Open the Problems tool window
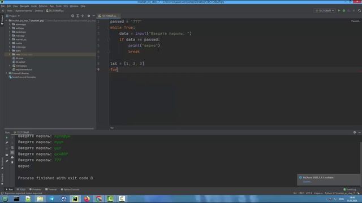The height and width of the screenshot is (203, 362). pos(35,189)
